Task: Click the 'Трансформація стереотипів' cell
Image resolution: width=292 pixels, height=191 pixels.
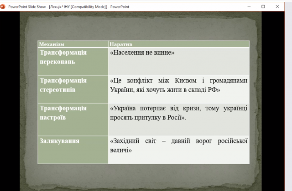Action: coord(73,89)
